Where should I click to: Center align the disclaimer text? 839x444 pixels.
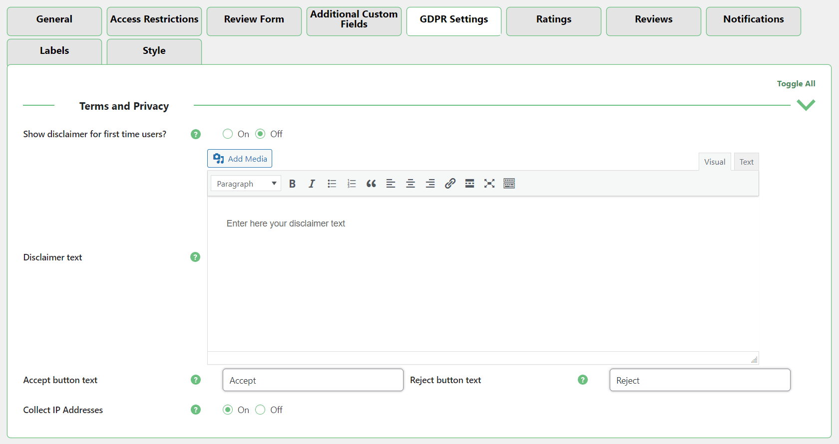pyautogui.click(x=411, y=184)
